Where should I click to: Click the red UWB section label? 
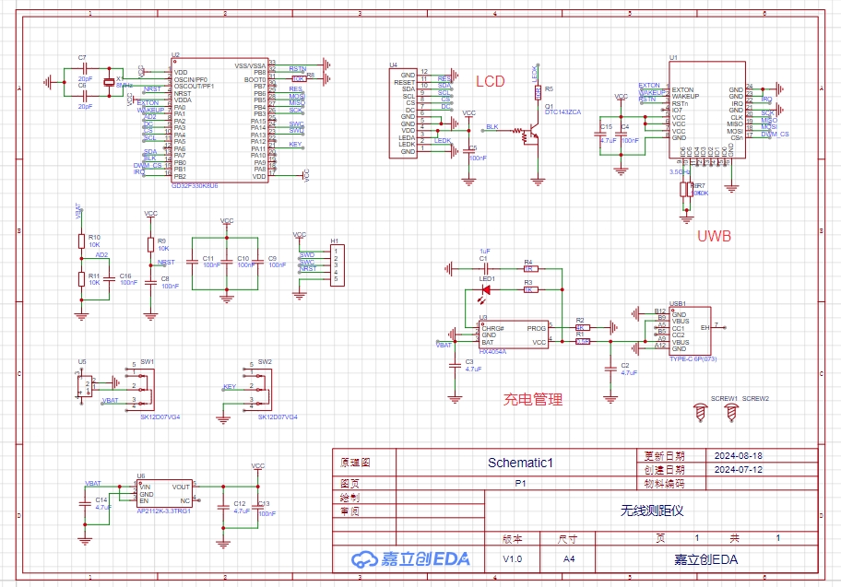click(x=714, y=236)
